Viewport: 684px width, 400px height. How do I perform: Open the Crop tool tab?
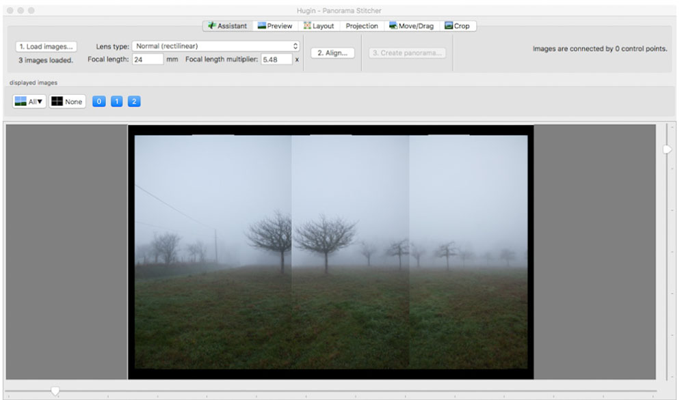tap(458, 25)
